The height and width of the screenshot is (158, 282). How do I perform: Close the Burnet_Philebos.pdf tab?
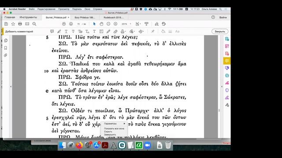[x=68, y=18]
